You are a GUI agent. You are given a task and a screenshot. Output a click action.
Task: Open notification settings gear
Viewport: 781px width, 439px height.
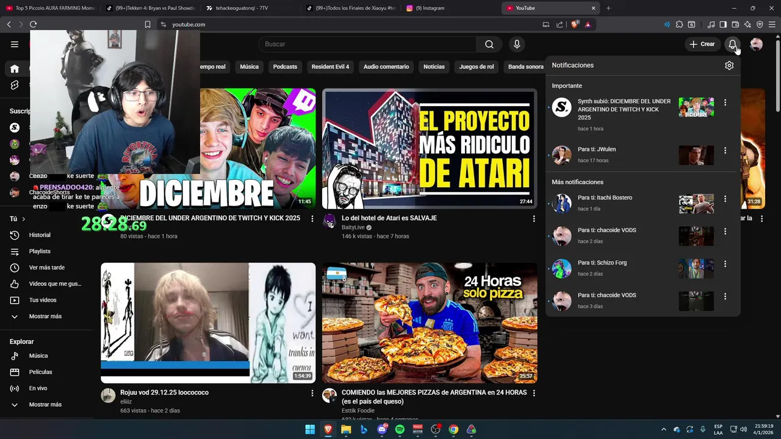click(729, 65)
